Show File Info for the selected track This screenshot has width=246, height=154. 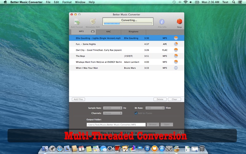pos(162,22)
